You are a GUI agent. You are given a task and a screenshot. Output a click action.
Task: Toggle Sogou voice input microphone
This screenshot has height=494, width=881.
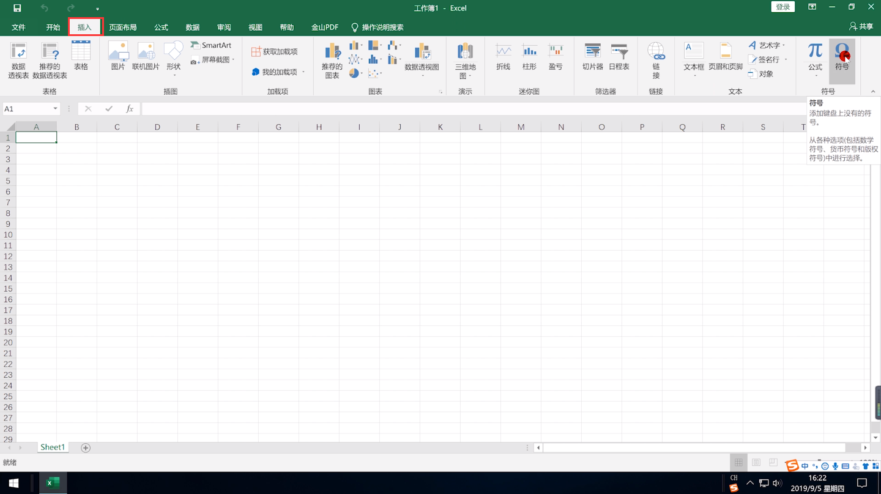(835, 466)
